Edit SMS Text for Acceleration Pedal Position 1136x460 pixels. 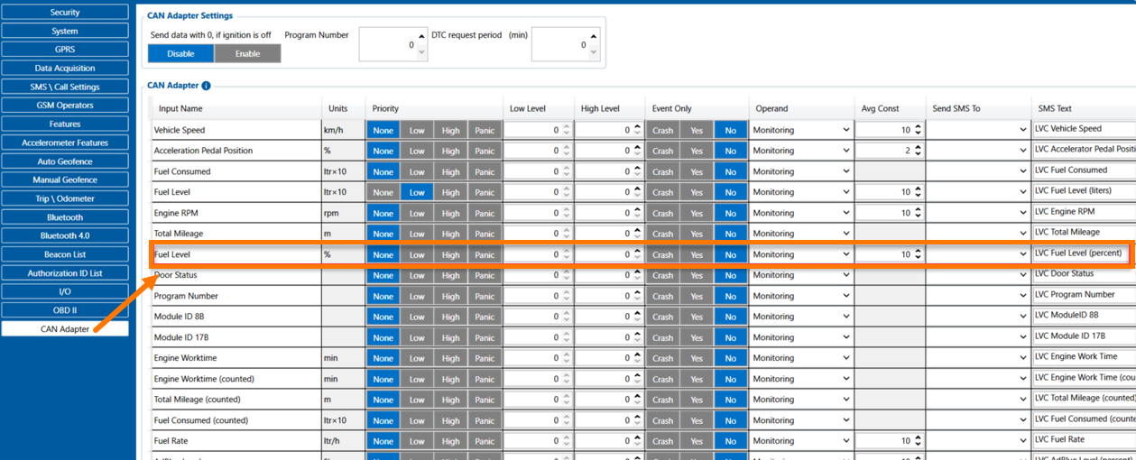tap(1083, 150)
